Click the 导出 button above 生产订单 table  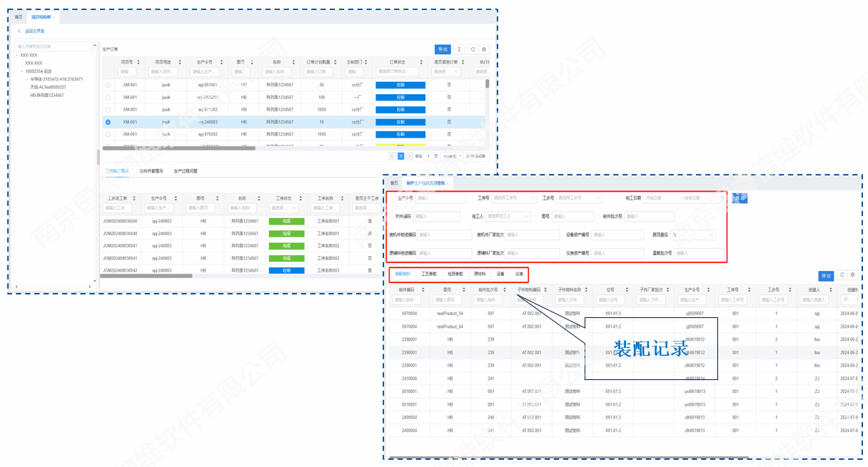click(443, 49)
